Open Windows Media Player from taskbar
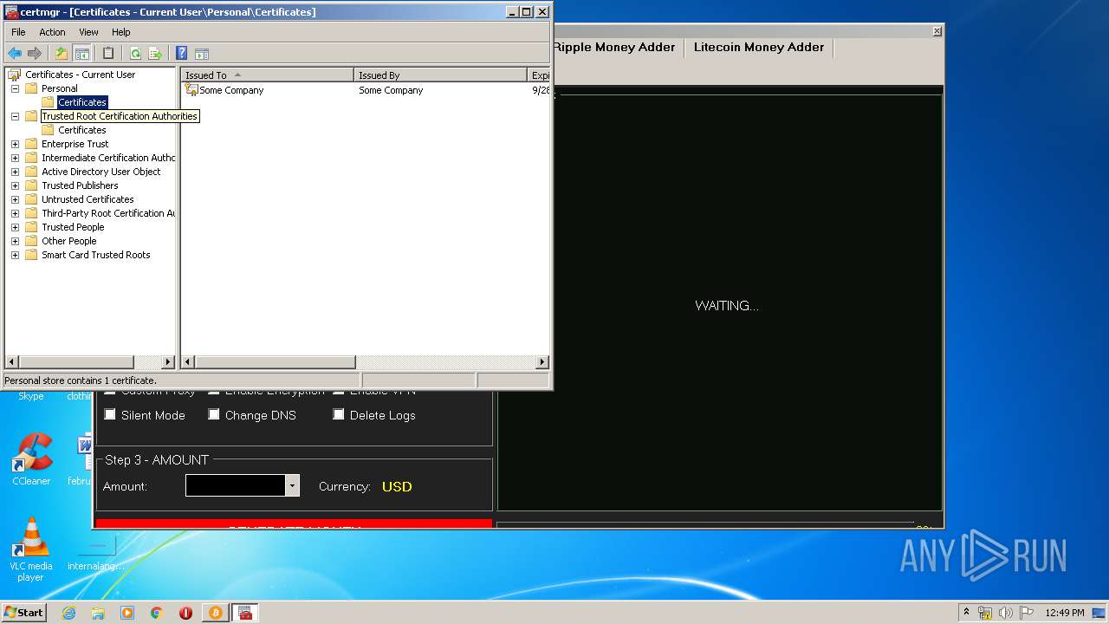The height and width of the screenshot is (624, 1109). [127, 613]
